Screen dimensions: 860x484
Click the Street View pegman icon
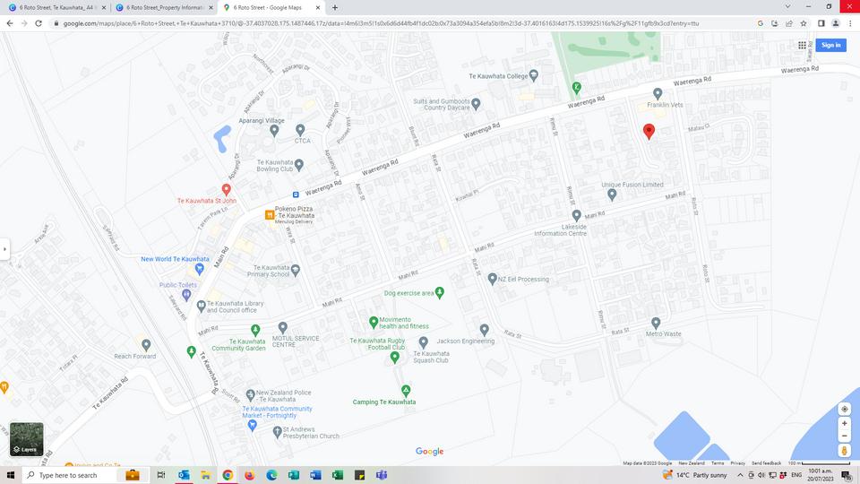(845, 451)
